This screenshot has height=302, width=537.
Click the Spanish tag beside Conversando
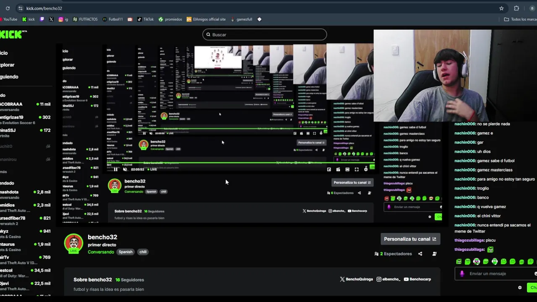point(125,252)
